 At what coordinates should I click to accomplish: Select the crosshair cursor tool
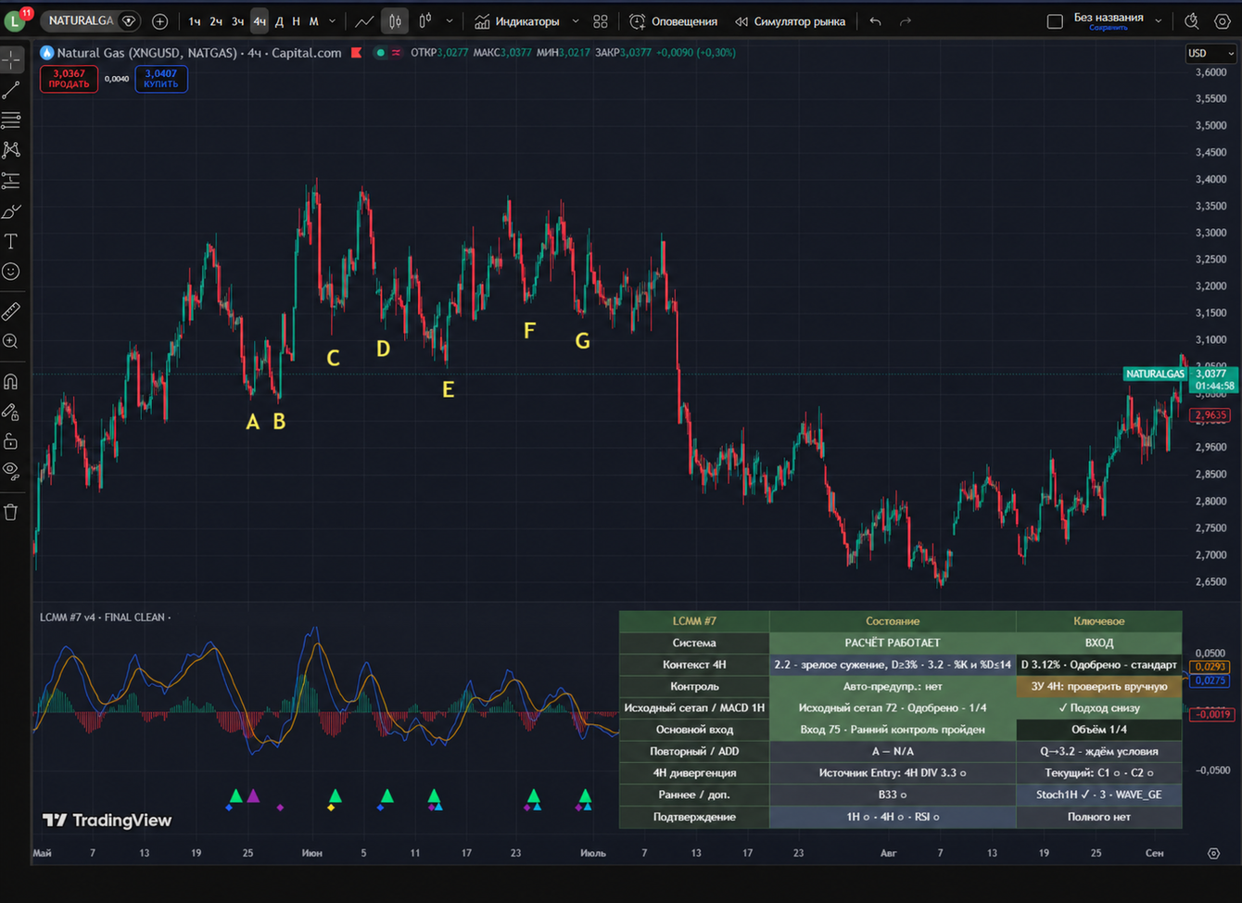pyautogui.click(x=11, y=59)
